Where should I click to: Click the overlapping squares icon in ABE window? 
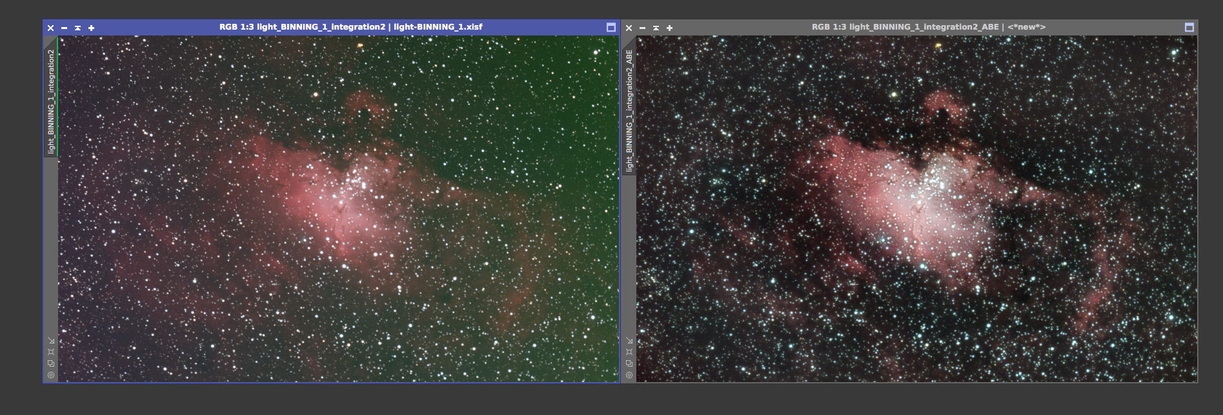pyautogui.click(x=629, y=363)
